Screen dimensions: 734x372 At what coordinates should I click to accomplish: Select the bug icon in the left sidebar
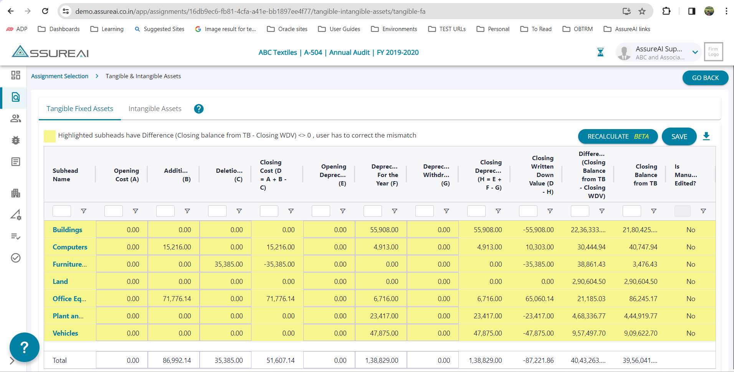16,140
